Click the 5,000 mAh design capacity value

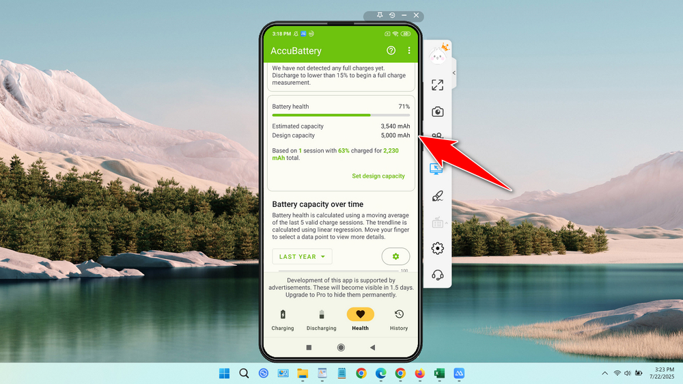pos(395,135)
